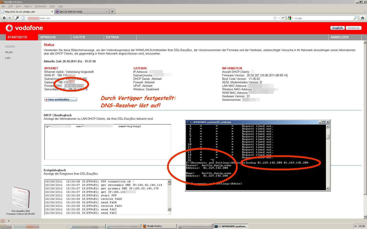The width and height of the screenshot is (367, 229).
Task: Click the DSL-EasyBox 802 router image
Action: coord(21,198)
